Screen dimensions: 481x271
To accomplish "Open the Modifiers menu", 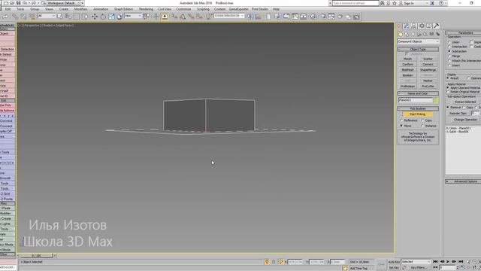I will (x=81, y=9).
